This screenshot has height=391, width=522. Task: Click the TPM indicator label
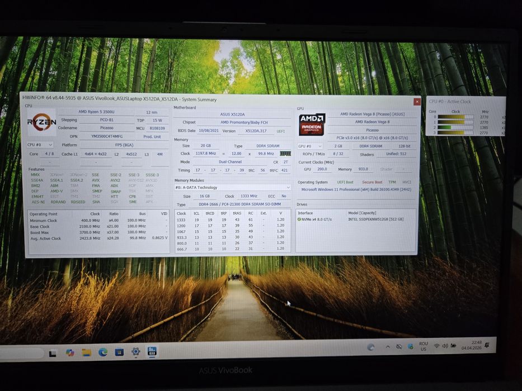pos(392,182)
